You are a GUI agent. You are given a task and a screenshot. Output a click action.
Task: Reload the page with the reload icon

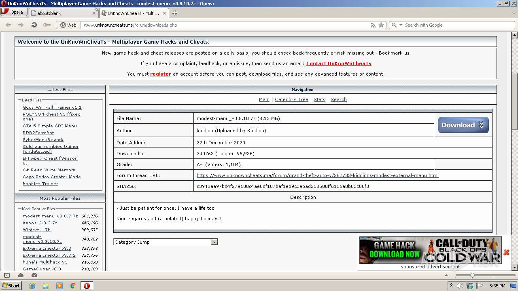click(x=34, y=25)
